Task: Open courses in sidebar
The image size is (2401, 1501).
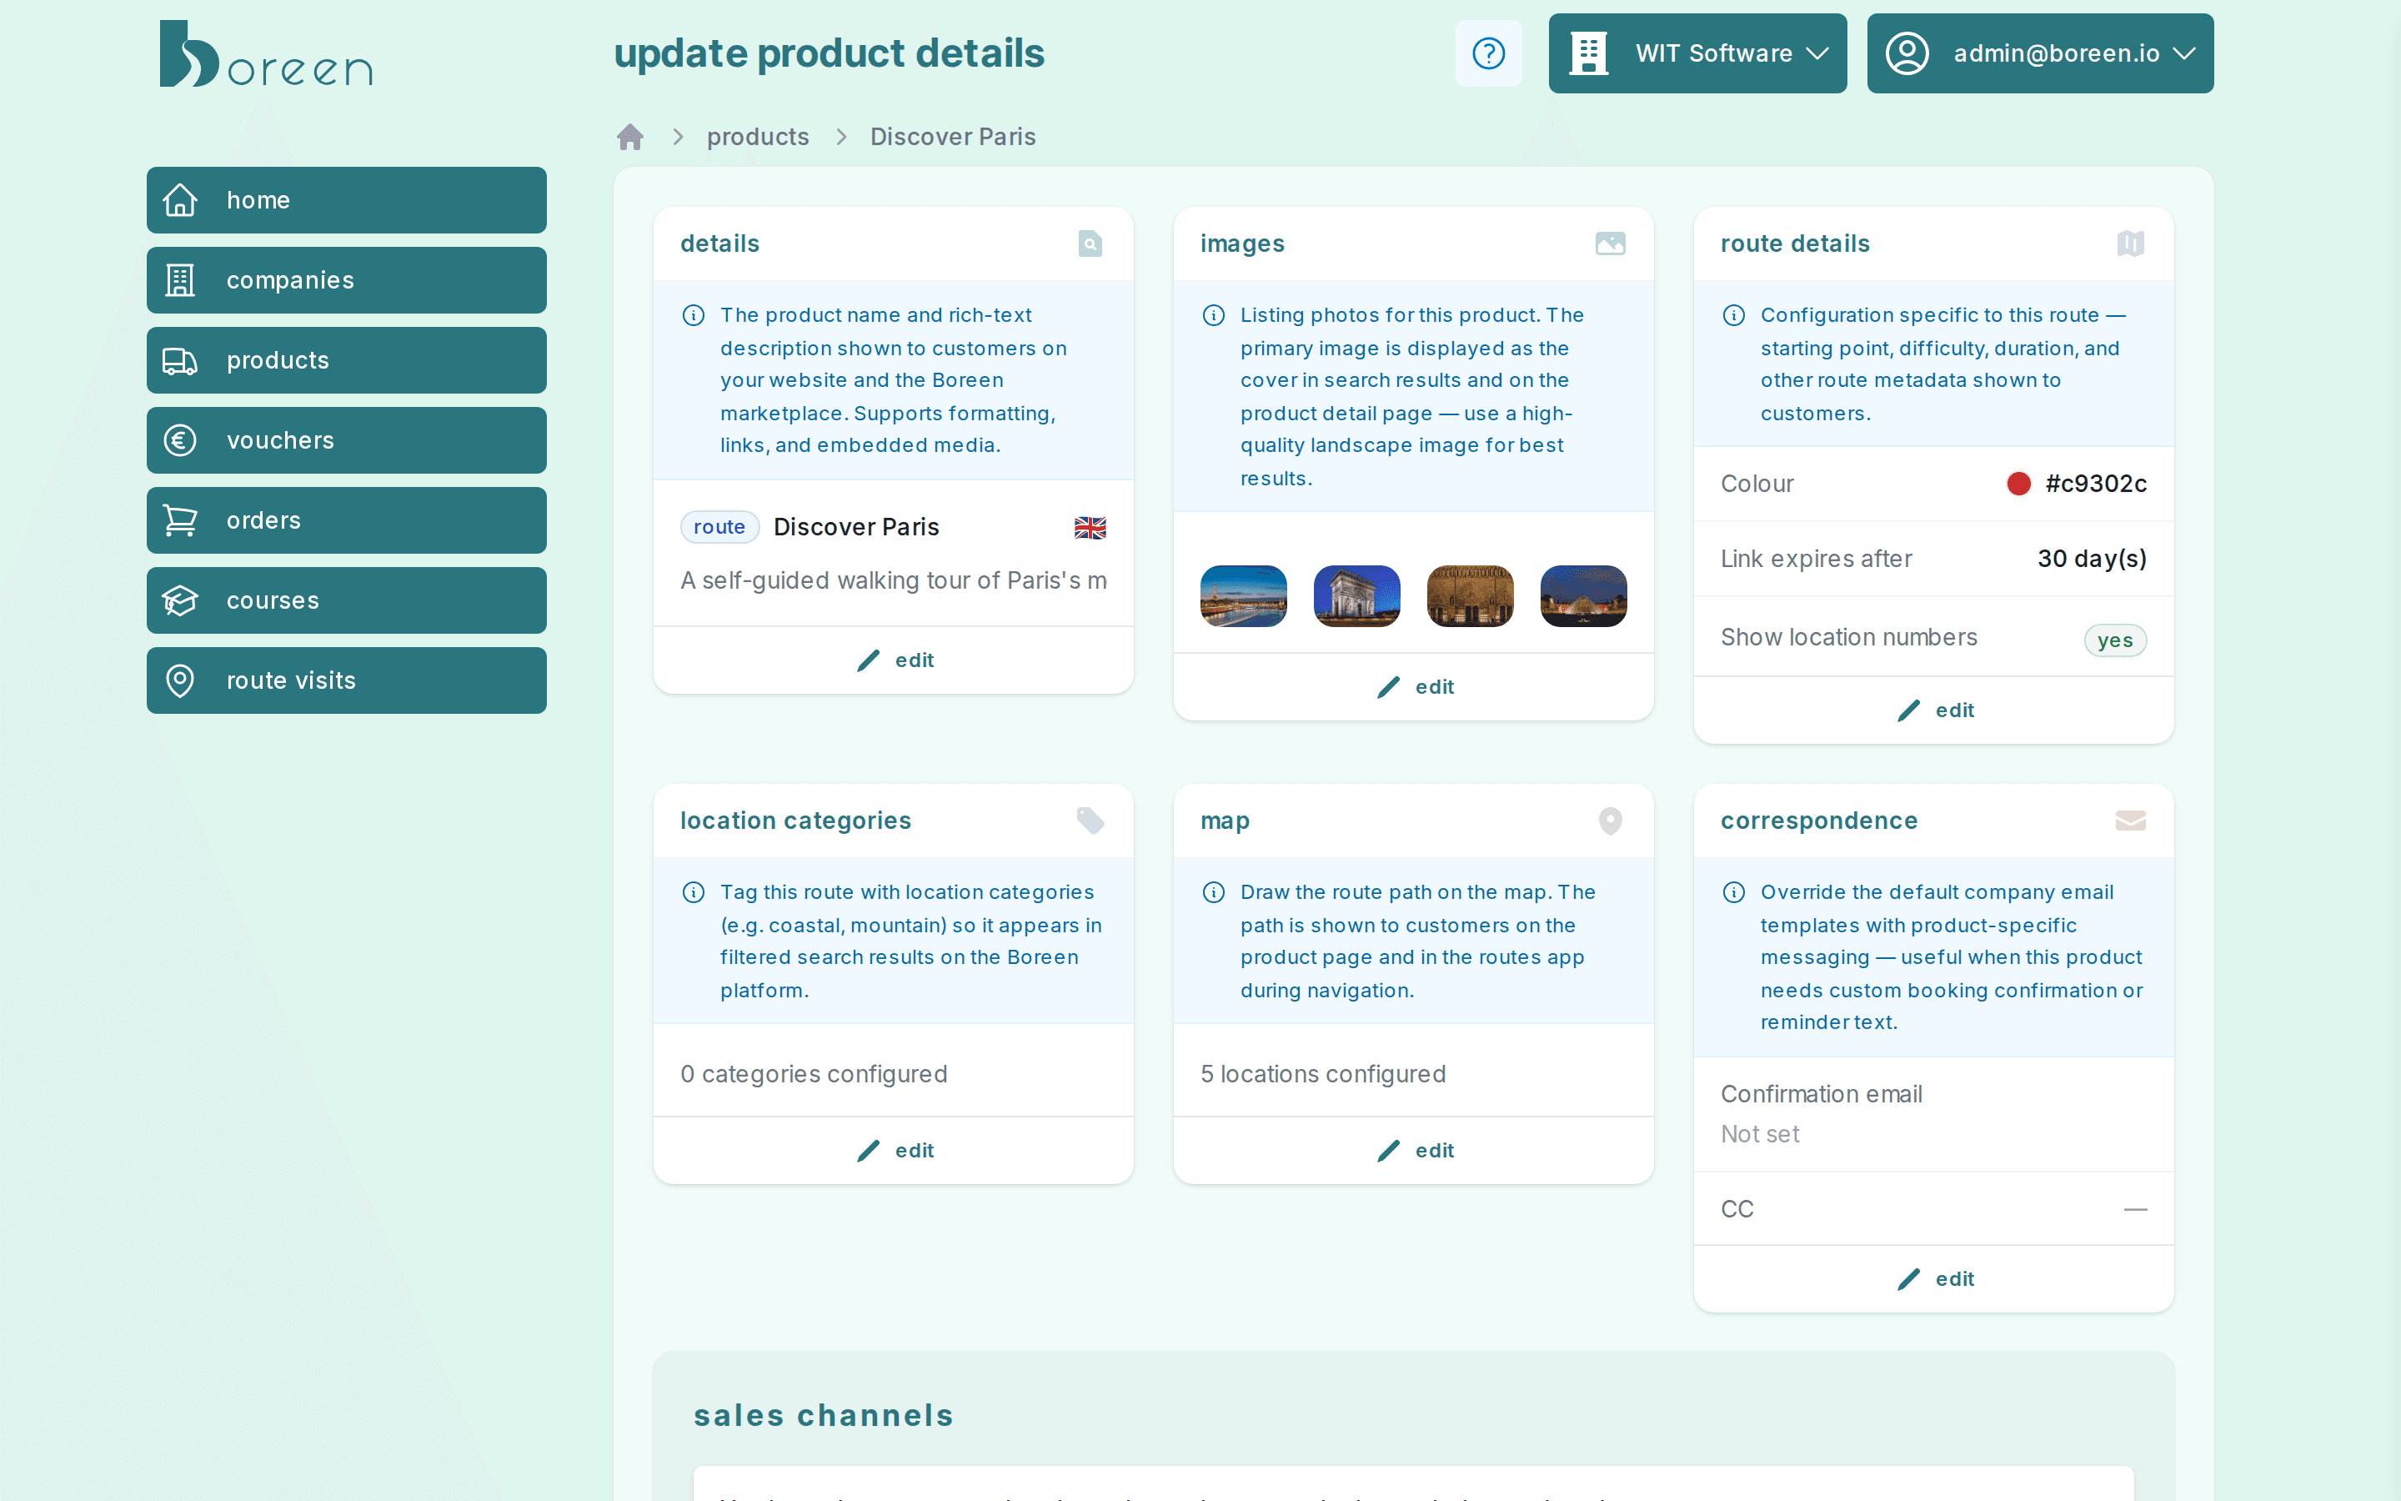Action: (346, 600)
